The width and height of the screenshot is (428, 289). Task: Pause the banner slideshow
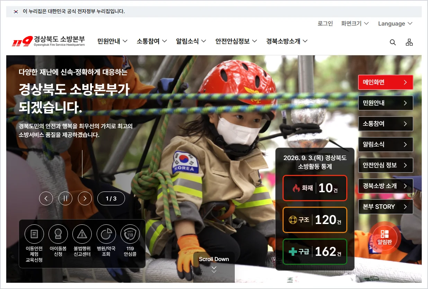65,198
